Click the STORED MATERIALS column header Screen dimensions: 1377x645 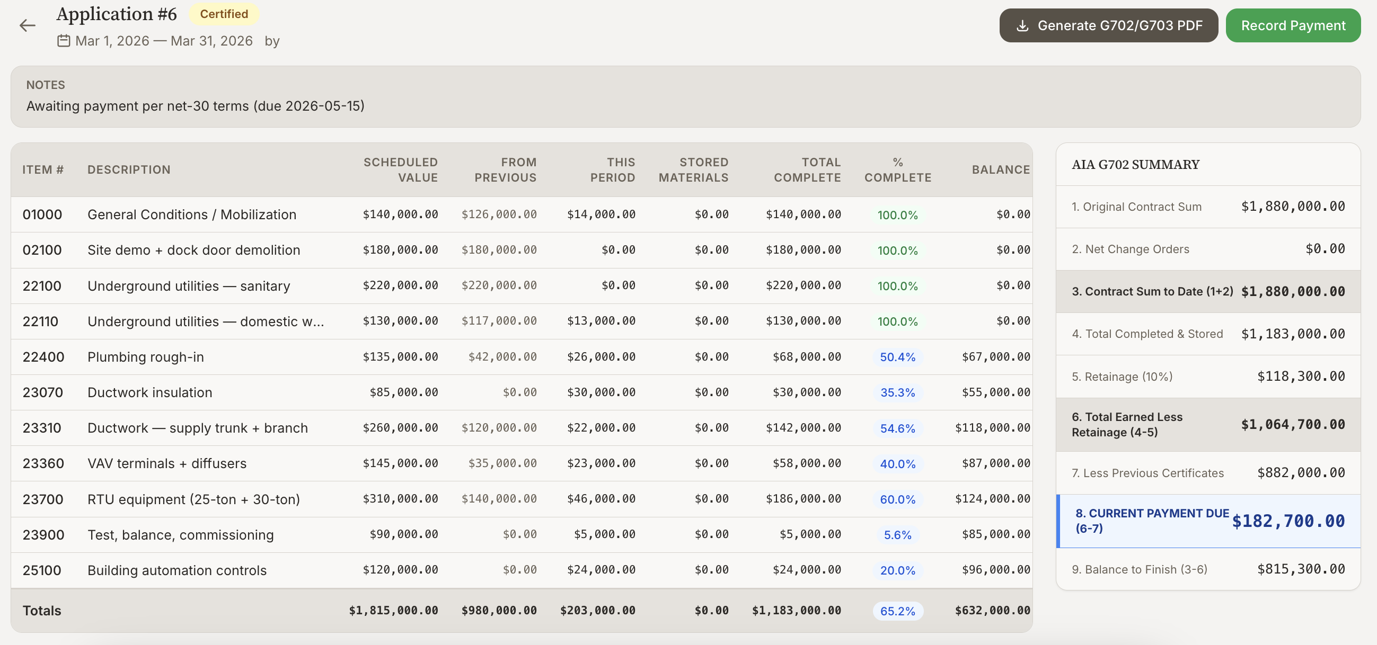tap(693, 170)
